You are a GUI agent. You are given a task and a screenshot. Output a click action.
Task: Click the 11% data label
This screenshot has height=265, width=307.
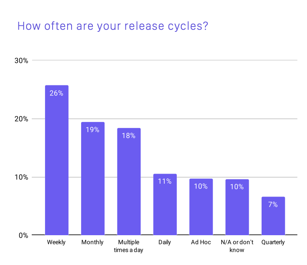pos(165,181)
